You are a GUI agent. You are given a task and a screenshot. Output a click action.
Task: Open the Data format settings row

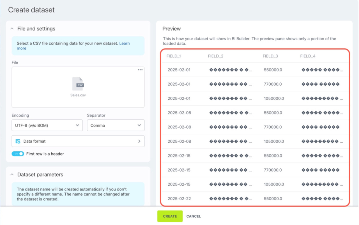click(x=78, y=141)
